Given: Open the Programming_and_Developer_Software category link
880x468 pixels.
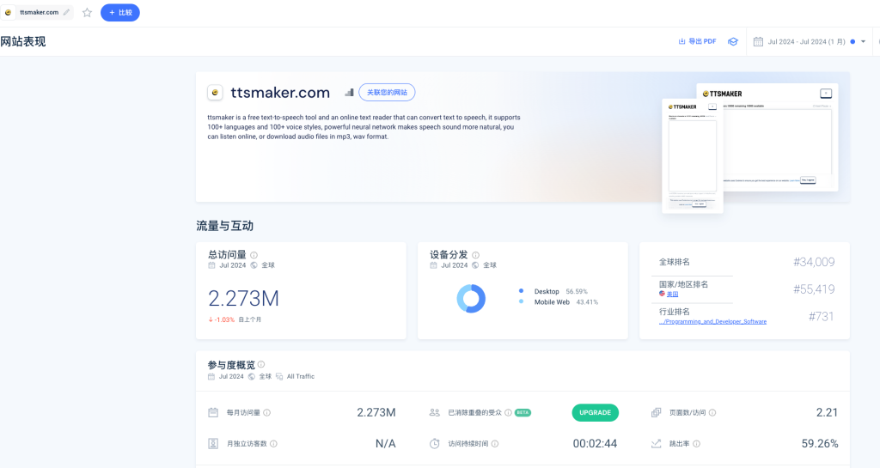Looking at the screenshot, I should point(712,322).
